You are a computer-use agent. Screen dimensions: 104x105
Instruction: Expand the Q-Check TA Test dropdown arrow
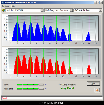pos(100,10)
